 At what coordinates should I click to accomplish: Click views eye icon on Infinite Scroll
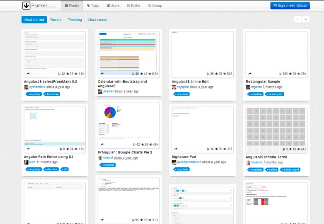(299, 149)
